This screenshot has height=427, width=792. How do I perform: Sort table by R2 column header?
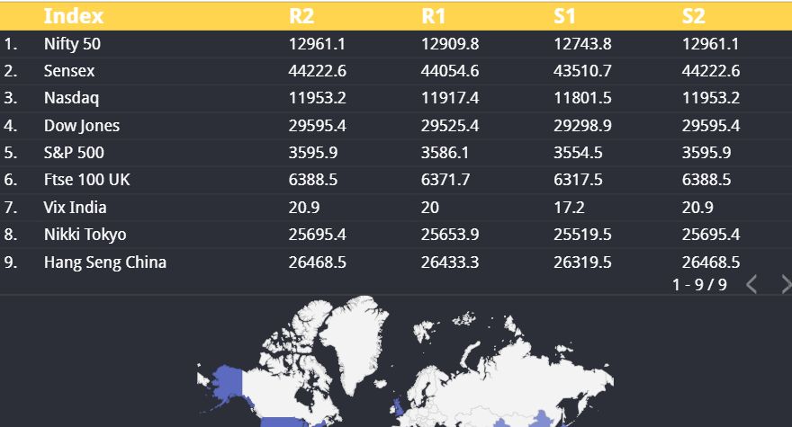coord(301,16)
